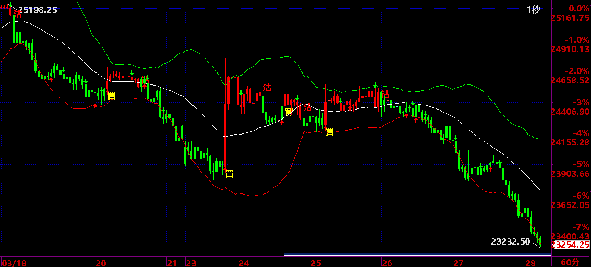
Task: Click the yellow 買 marker just before date 25
Action: coord(288,112)
